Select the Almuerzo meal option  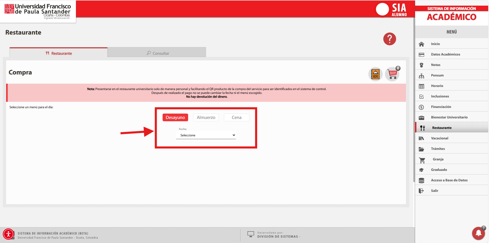click(x=206, y=117)
